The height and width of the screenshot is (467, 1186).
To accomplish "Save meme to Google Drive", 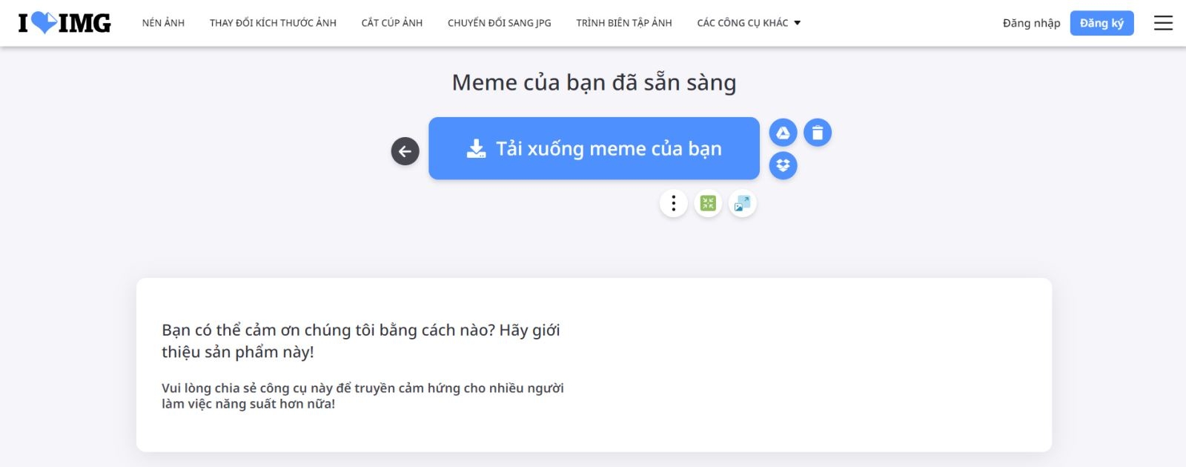I will pyautogui.click(x=783, y=133).
